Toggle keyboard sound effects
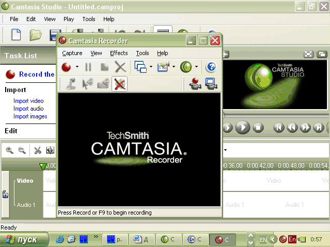This screenshot has height=247, width=330. (103, 84)
